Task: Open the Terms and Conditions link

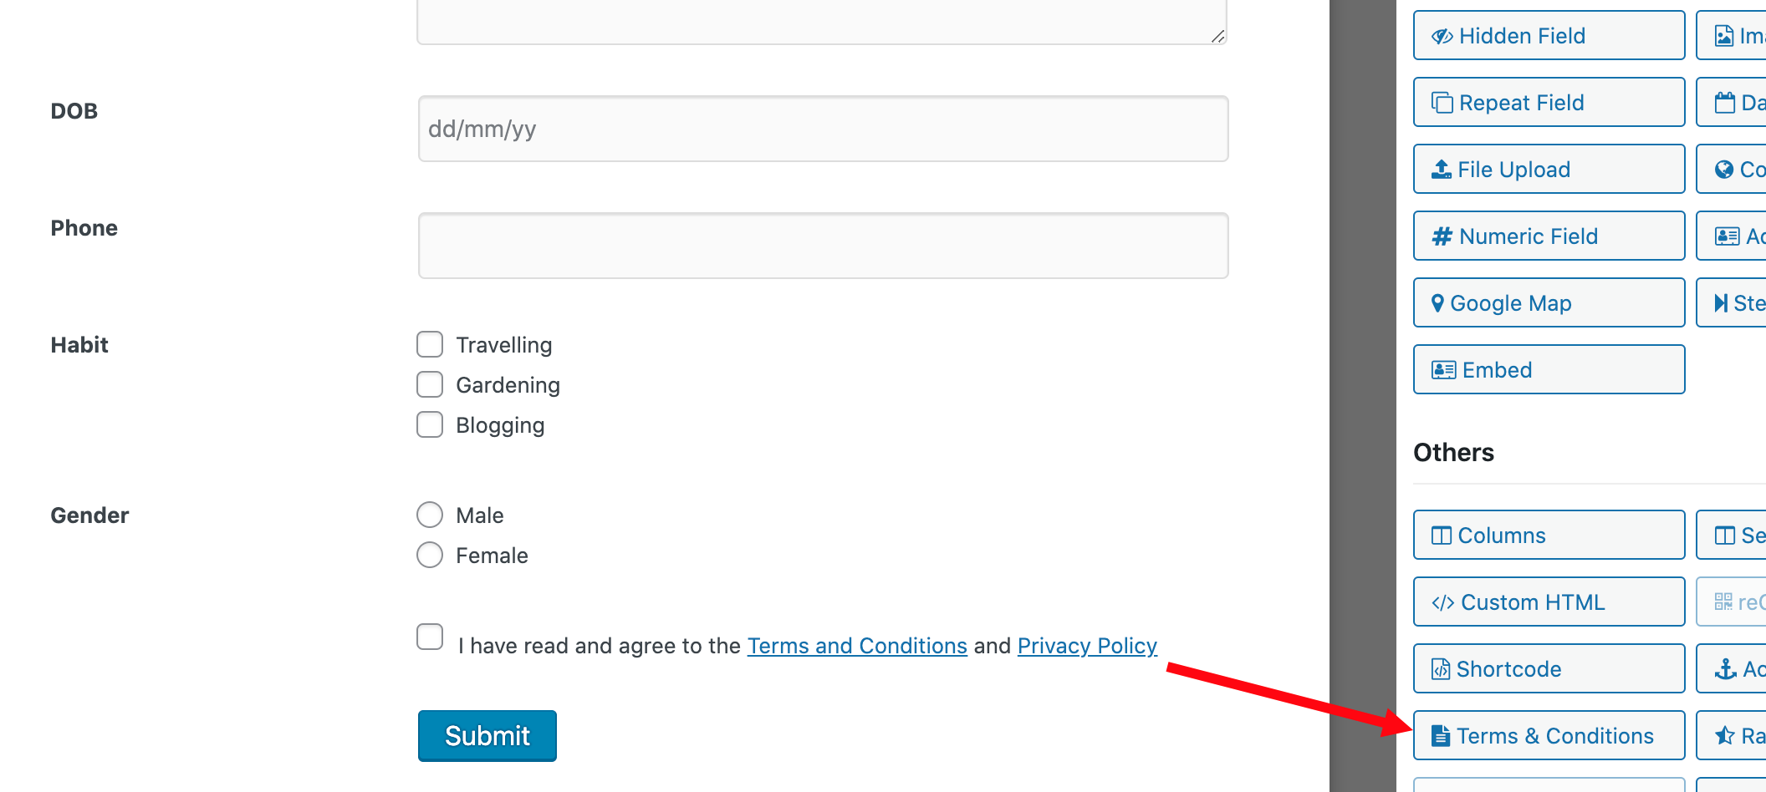Action: pos(857,646)
